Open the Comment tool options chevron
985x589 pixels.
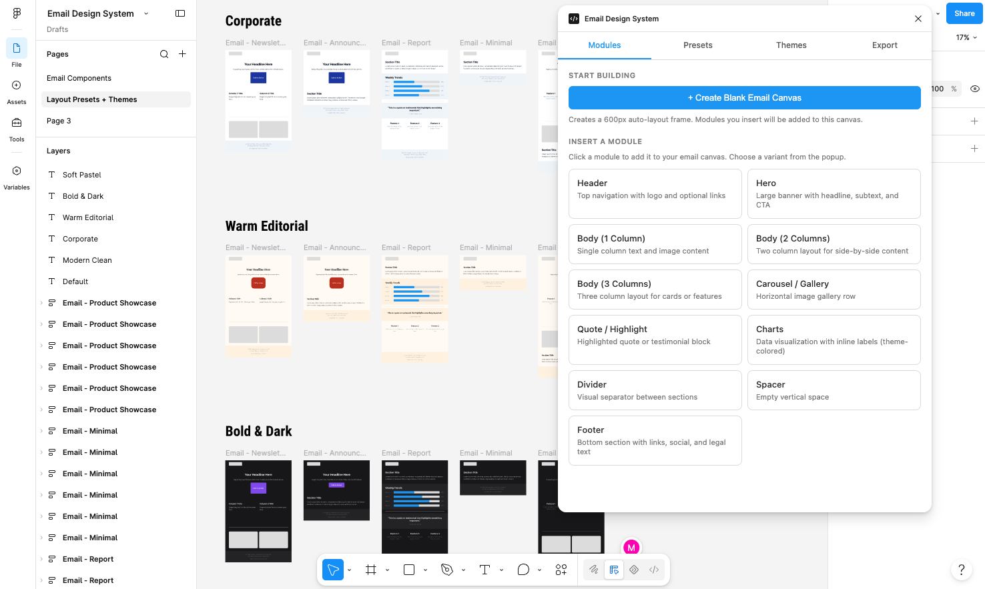click(x=539, y=570)
